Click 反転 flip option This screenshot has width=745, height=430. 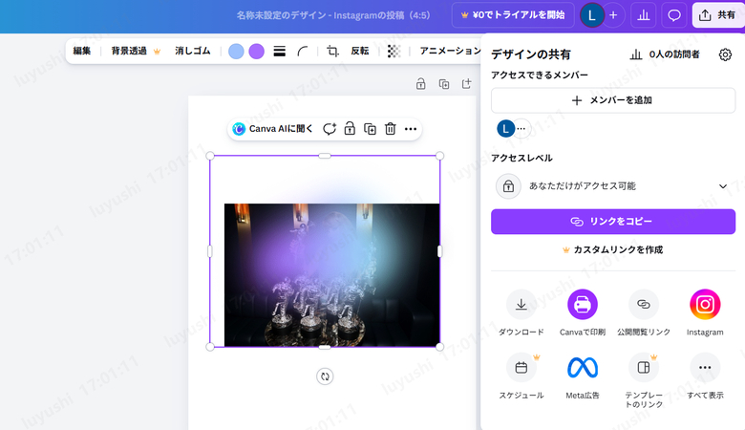click(x=360, y=51)
